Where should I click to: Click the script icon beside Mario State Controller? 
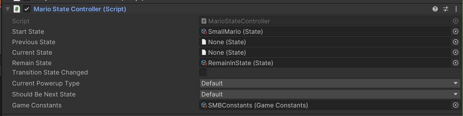tap(17, 9)
